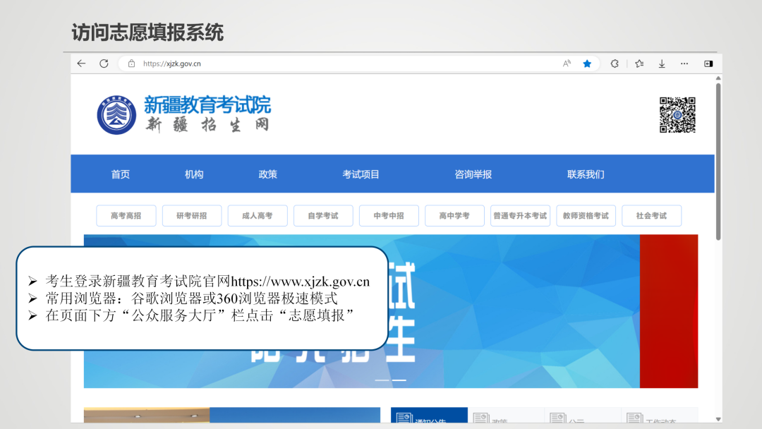The image size is (762, 429).
Task: Click the 高中学考 button
Action: click(x=454, y=216)
